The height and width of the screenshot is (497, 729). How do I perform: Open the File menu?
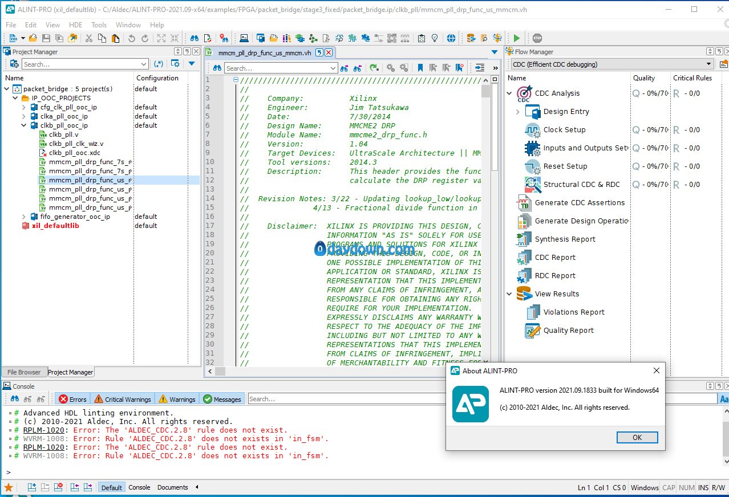tap(11, 25)
